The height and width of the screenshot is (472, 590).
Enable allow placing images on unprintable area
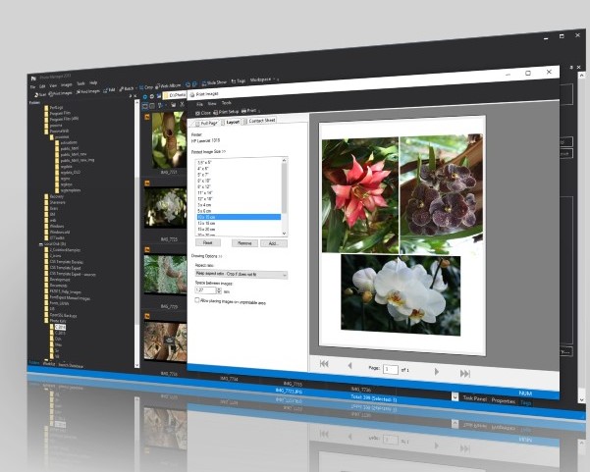pos(196,300)
